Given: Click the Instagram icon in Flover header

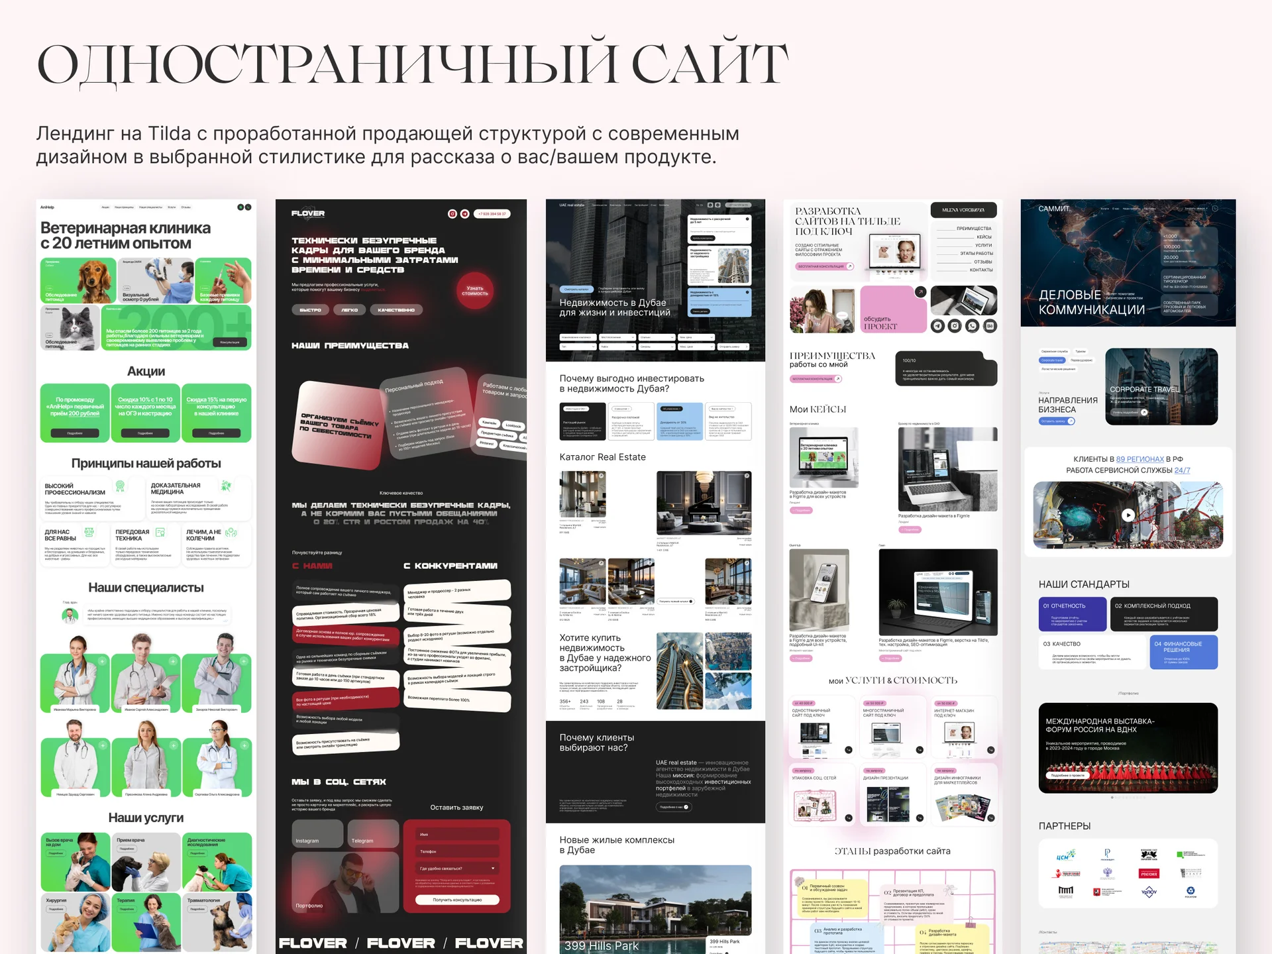Looking at the screenshot, I should (x=453, y=214).
